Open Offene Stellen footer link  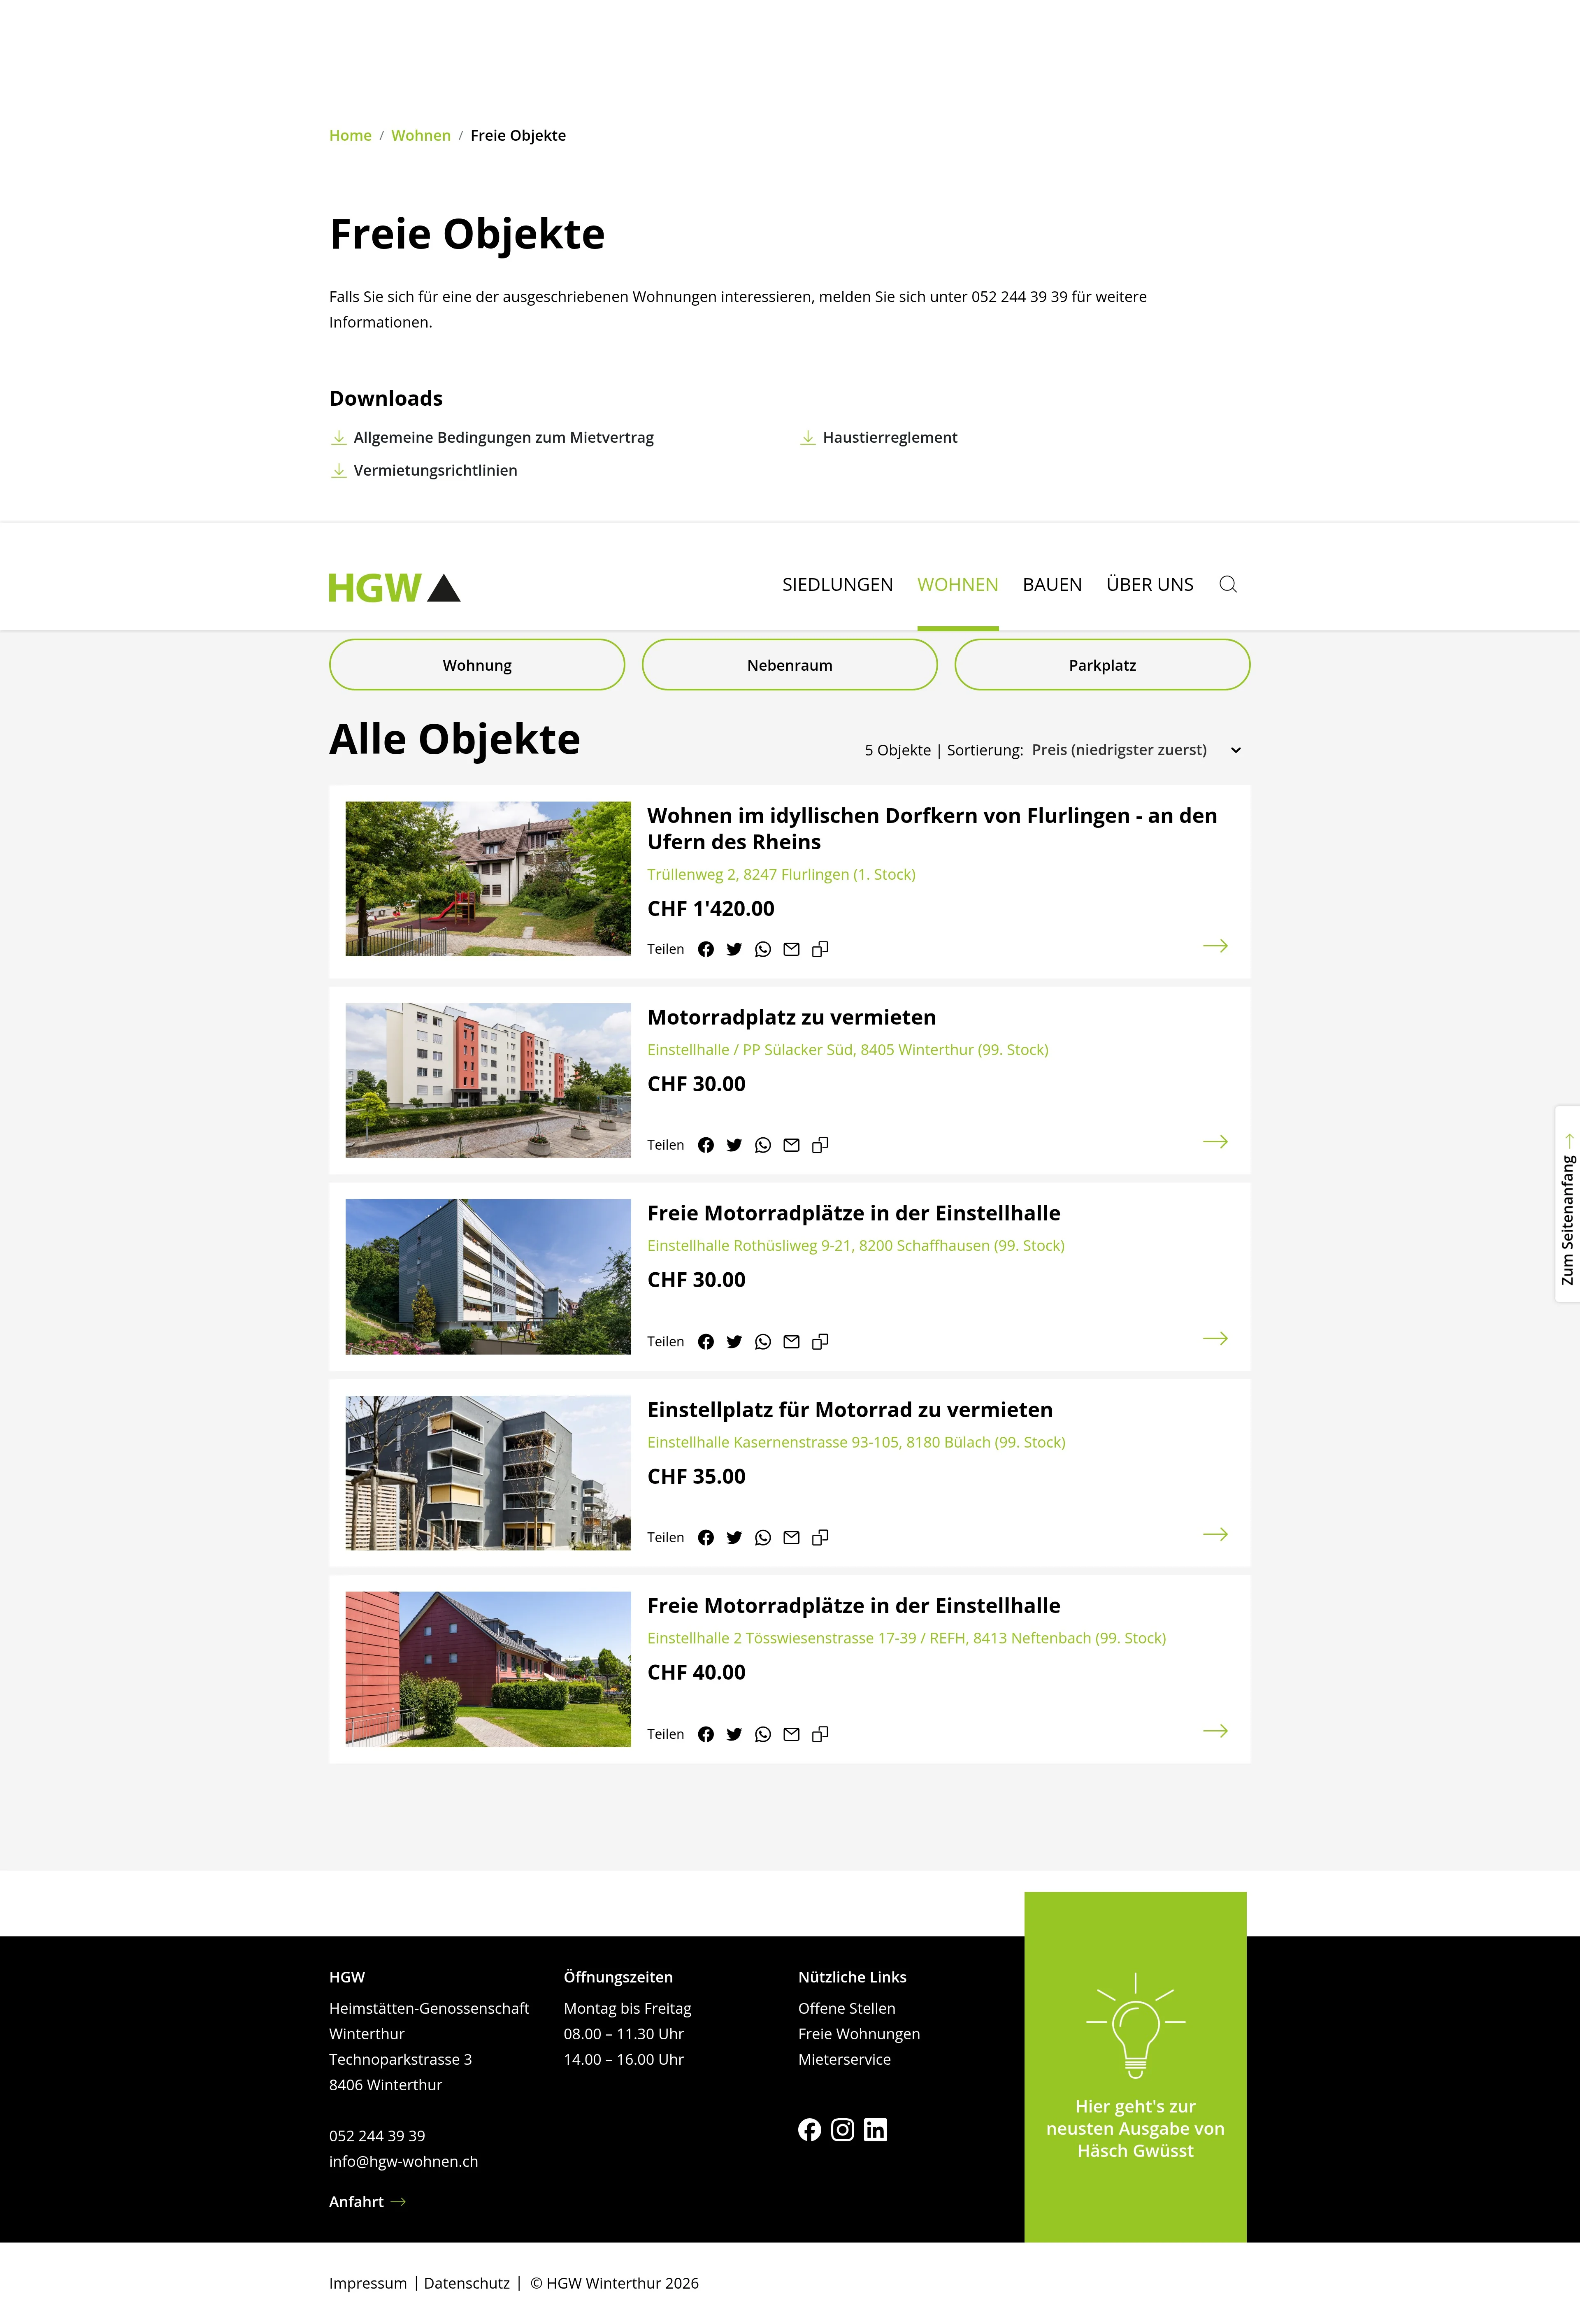(x=847, y=2009)
